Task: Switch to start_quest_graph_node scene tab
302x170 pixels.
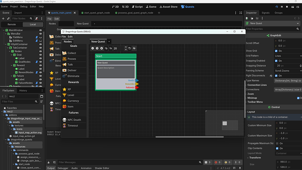Action: pos(95,13)
